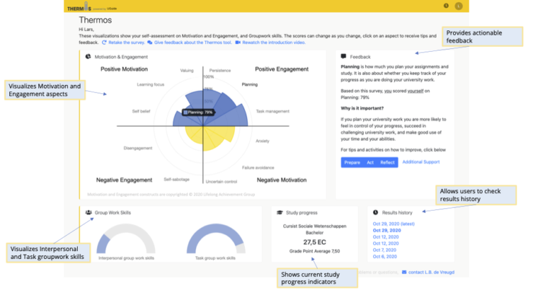Image resolution: width=533 pixels, height=300 pixels.
Task: Click the Task management label on chart
Action: click(272, 111)
